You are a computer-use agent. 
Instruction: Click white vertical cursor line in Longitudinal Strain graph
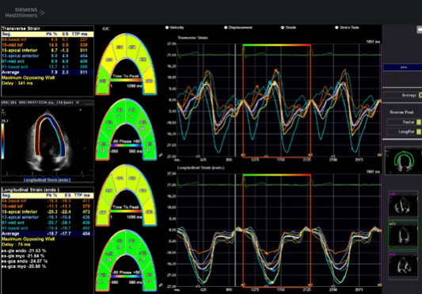235,230
